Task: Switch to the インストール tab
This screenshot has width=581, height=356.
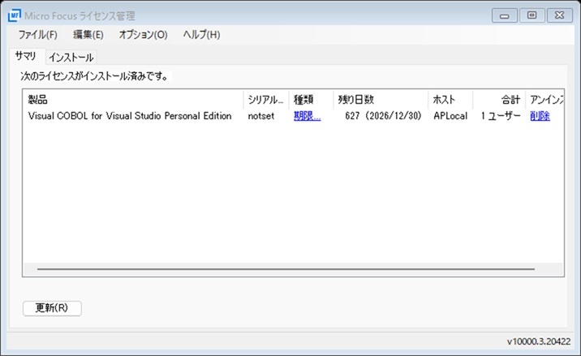Action: [x=71, y=58]
